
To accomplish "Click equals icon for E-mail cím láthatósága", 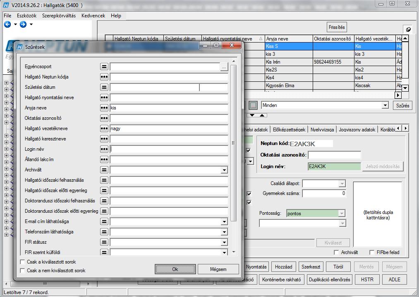I will (x=104, y=221).
